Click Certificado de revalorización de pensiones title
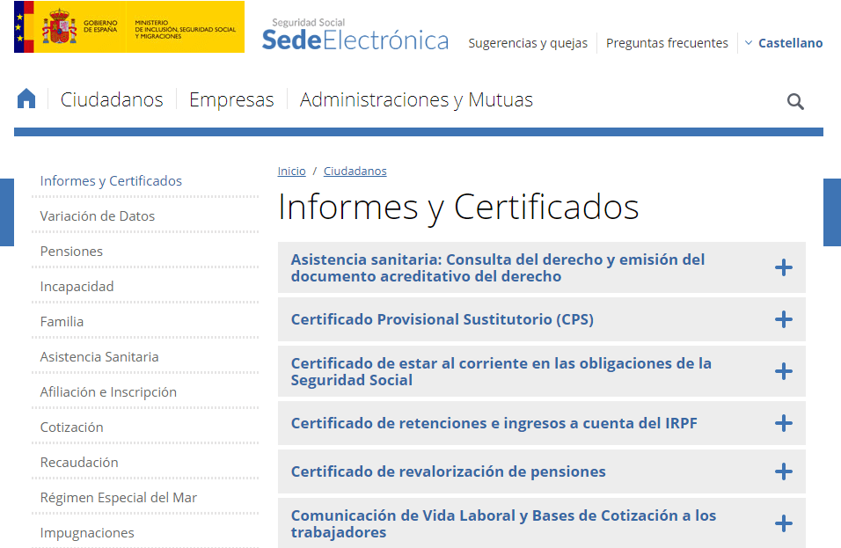Viewport: 841px width, 548px height. pos(449,471)
